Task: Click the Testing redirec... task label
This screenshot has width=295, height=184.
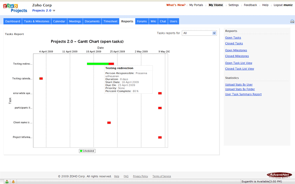Action: (x=23, y=64)
